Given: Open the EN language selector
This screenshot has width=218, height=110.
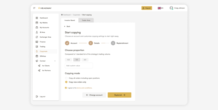Looking at the screenshot, I should (x=160, y=8).
